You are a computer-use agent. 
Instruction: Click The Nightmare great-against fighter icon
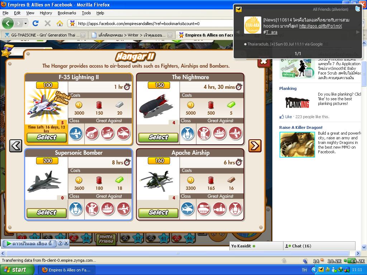tap(235, 134)
